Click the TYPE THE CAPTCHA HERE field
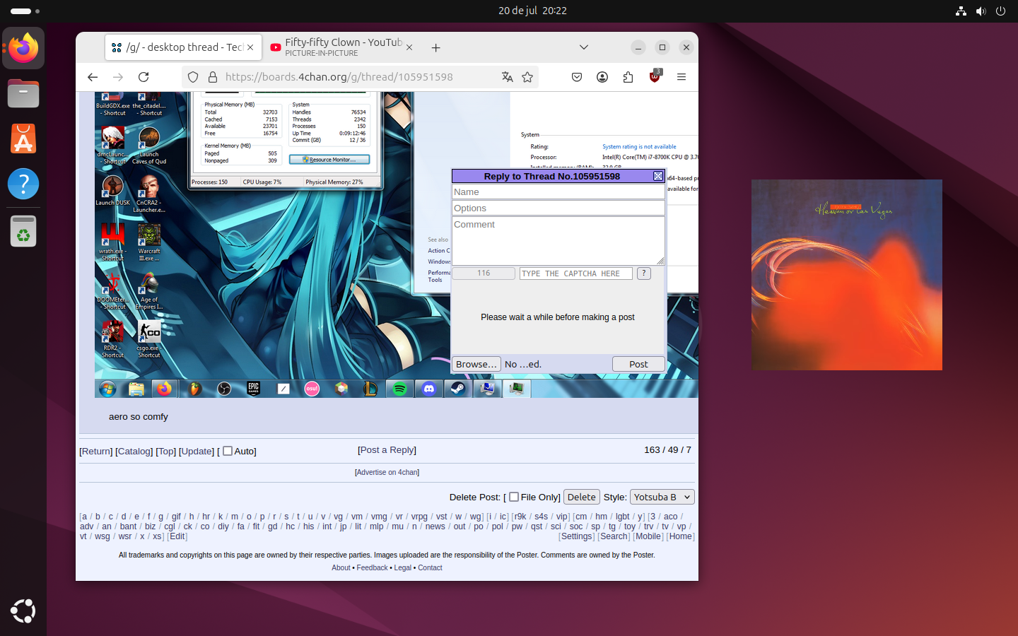This screenshot has width=1018, height=636. pyautogui.click(x=576, y=273)
